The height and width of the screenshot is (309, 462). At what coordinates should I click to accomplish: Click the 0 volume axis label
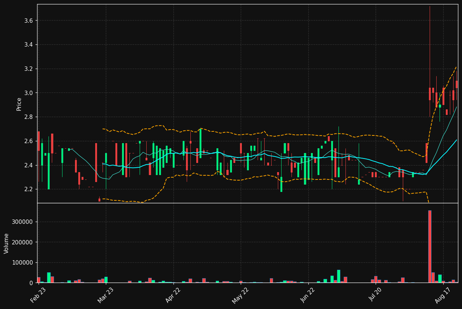click(x=31, y=283)
